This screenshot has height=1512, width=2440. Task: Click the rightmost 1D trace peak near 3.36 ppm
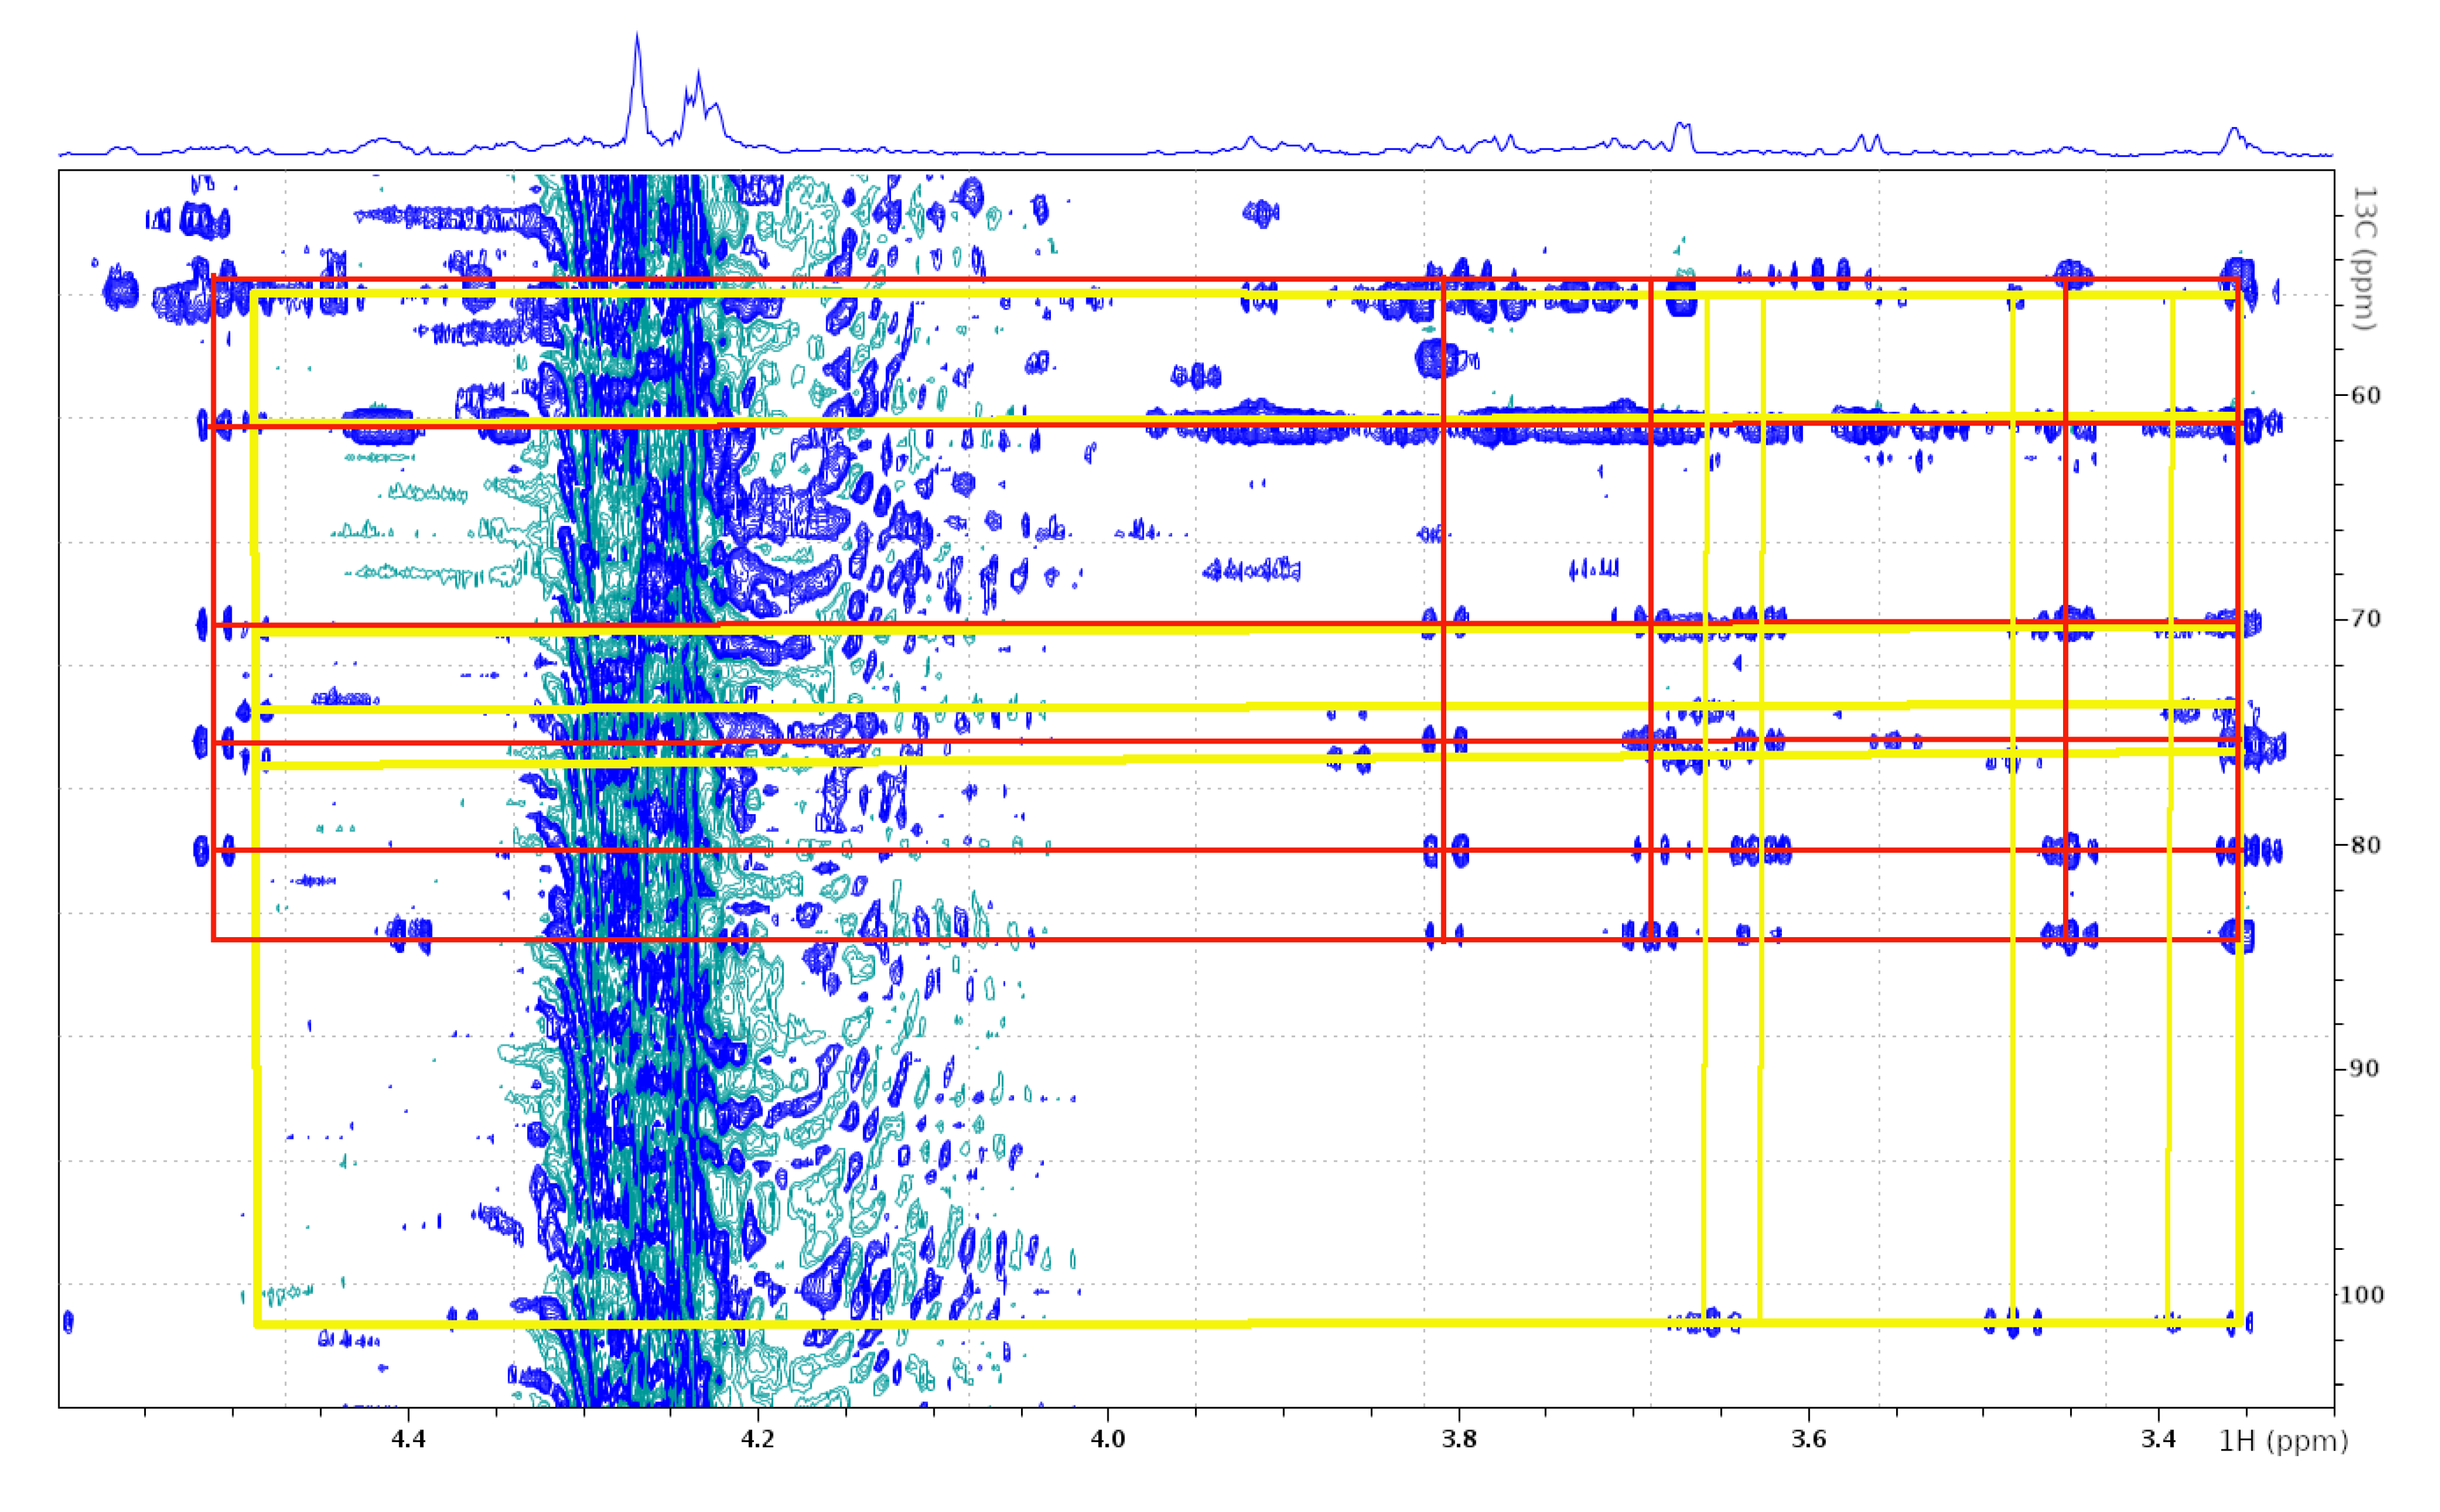click(2233, 131)
